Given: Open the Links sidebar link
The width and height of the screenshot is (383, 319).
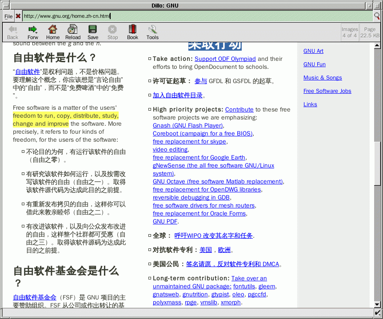Looking at the screenshot, I should [310, 104].
